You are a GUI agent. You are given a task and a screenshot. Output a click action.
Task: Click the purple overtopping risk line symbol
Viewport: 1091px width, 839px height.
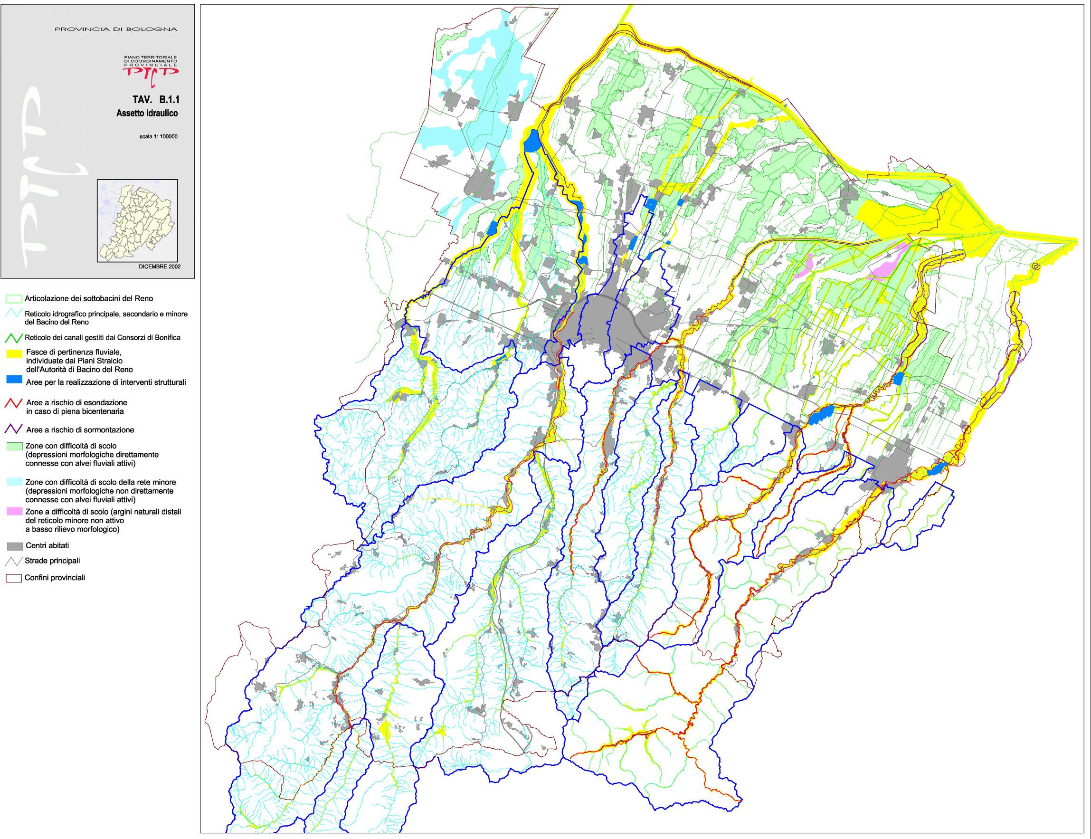(x=13, y=429)
